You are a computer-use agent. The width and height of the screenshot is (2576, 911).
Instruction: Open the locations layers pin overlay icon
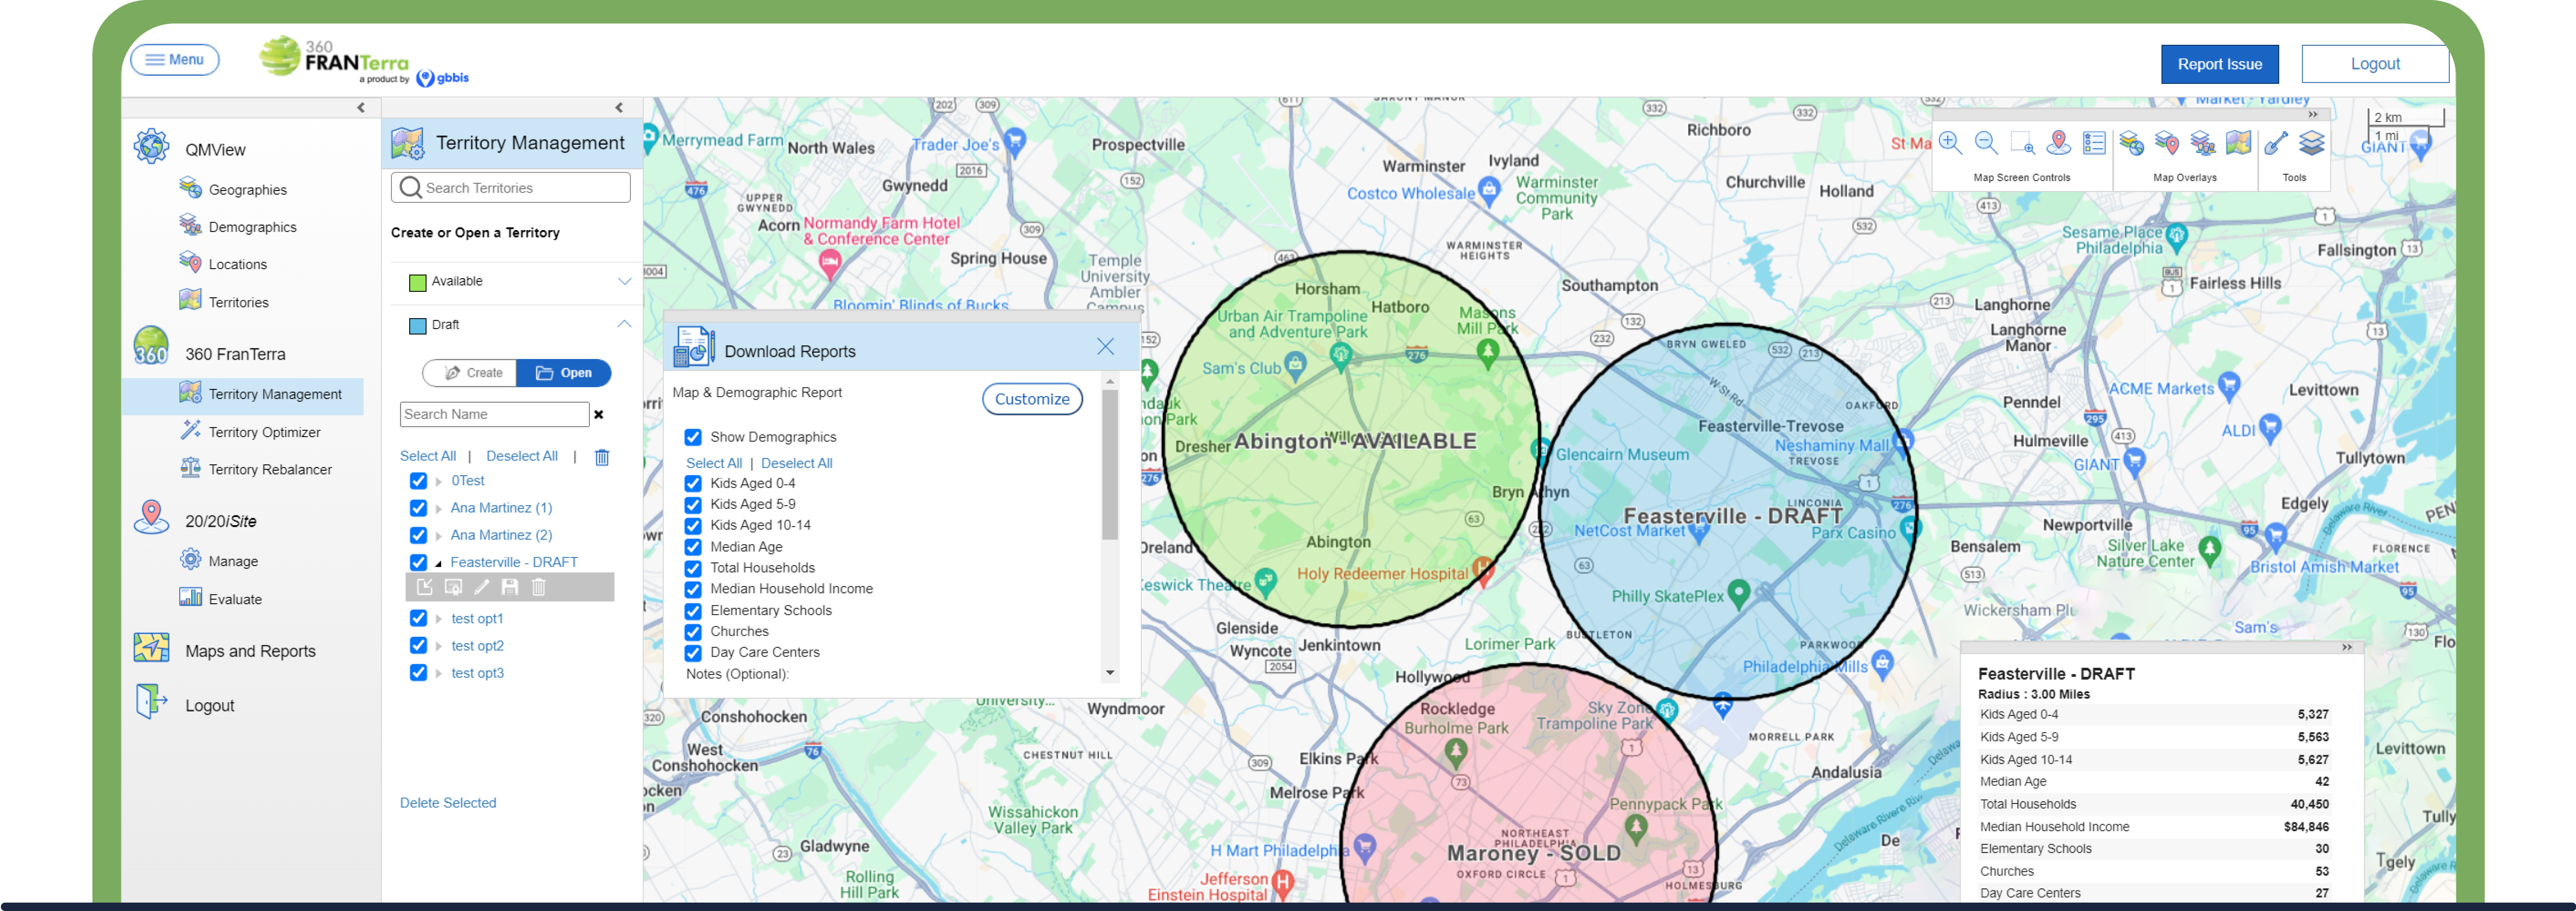pyautogui.click(x=2167, y=143)
